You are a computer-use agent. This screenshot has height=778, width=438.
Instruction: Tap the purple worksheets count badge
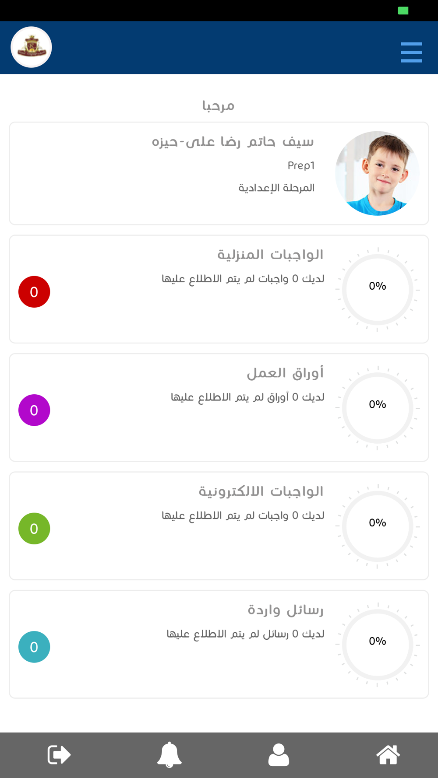click(34, 410)
